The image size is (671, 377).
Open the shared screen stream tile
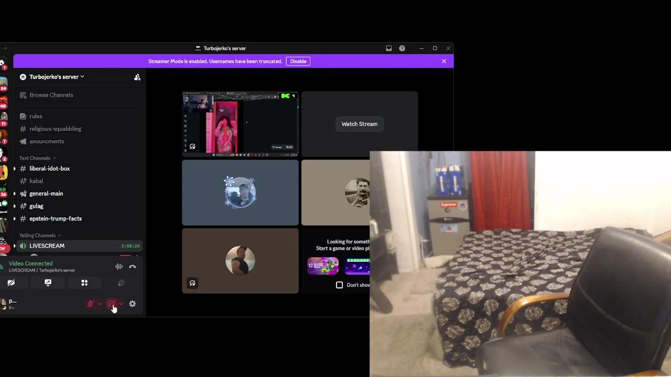coord(240,124)
